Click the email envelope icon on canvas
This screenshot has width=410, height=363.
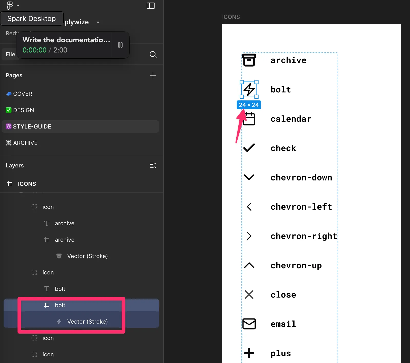pos(249,324)
